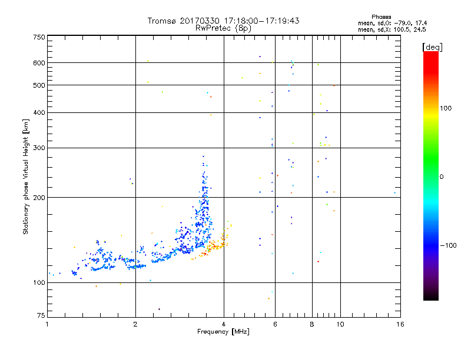Select the 'mean, sd,X: 100.5, 24.5' text
Screen dimensions: 471x353
(392, 29)
